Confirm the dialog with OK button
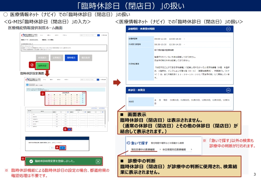Screen dimensions: 261x181 click(x=62, y=147)
